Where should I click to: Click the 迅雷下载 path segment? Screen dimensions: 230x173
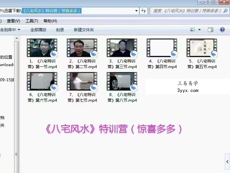12,11
